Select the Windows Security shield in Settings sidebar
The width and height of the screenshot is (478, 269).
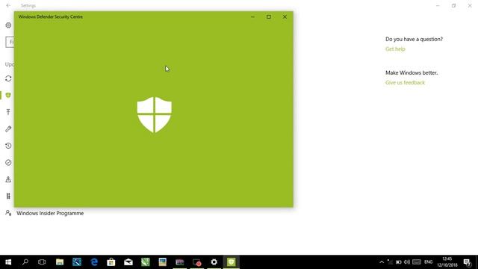(8, 96)
